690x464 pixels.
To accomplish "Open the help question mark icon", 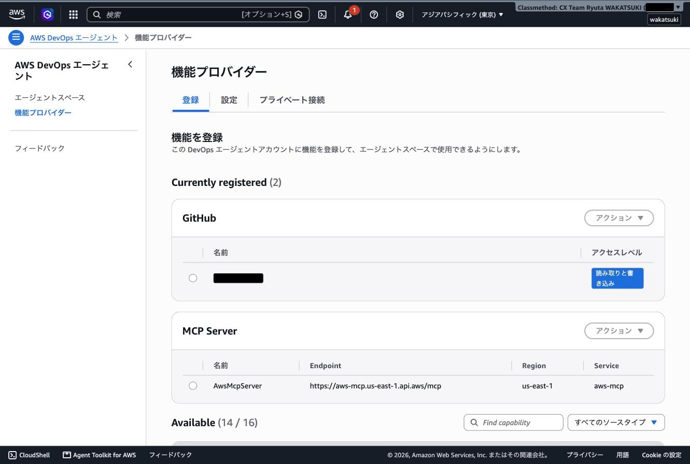I will click(374, 15).
